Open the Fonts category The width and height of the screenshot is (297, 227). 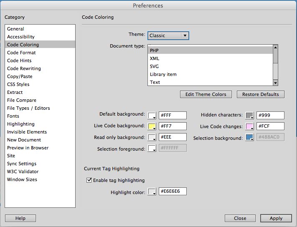click(40, 116)
